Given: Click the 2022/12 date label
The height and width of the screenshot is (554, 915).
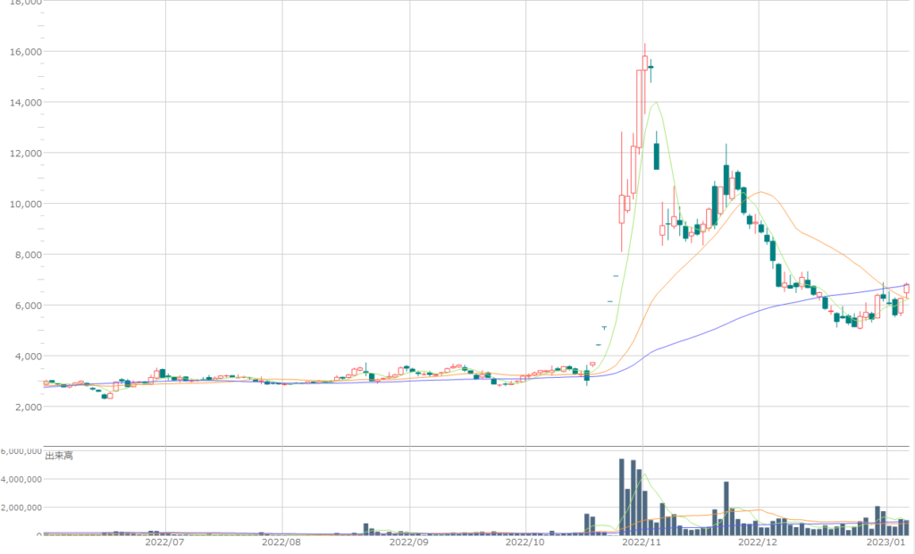Looking at the screenshot, I should [758, 542].
